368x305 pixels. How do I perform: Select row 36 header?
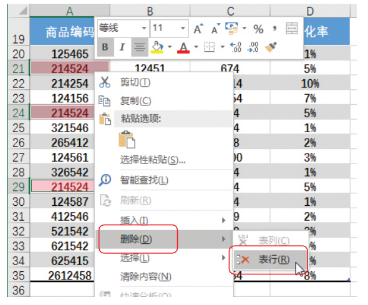click(19, 290)
